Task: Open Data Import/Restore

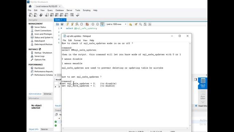Action: pos(43,44)
